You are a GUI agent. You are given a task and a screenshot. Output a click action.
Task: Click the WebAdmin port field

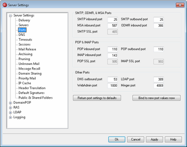[x=113, y=86]
